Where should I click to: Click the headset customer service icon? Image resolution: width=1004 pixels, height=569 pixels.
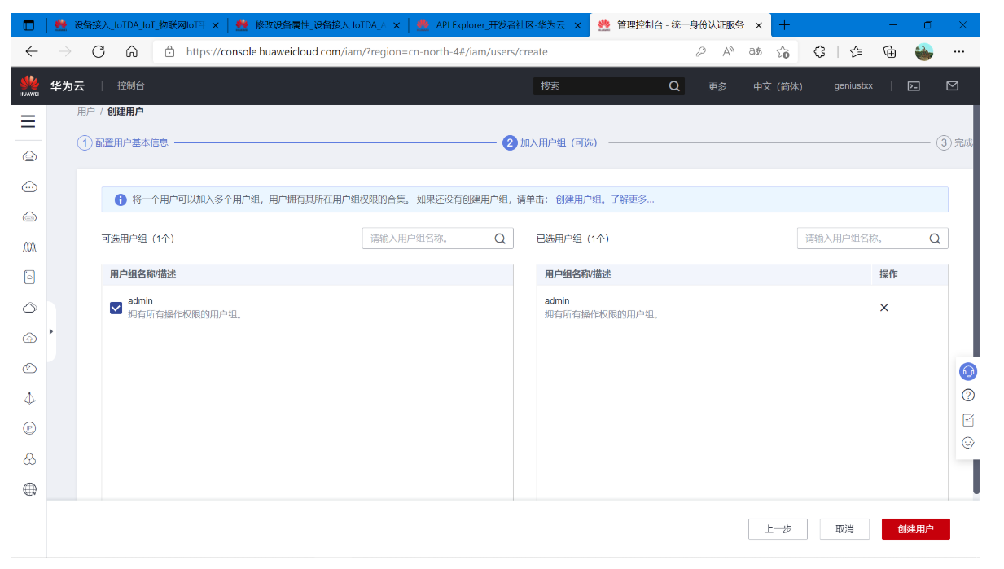[x=968, y=371]
